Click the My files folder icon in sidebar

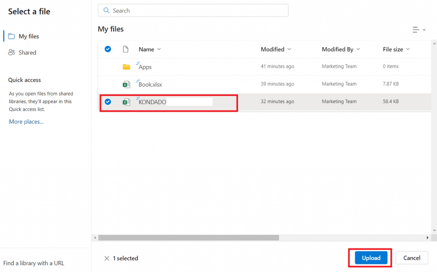[12, 36]
